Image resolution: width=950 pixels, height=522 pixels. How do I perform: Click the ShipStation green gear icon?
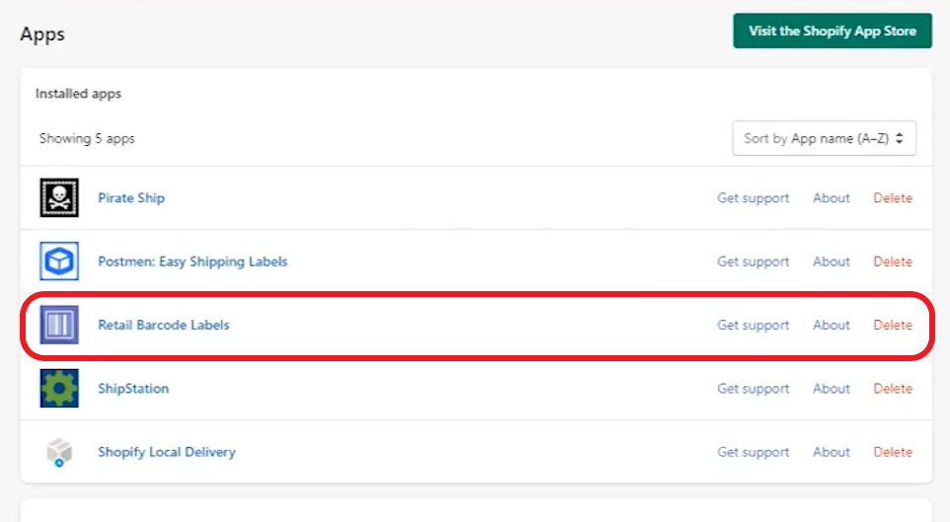[x=59, y=389]
